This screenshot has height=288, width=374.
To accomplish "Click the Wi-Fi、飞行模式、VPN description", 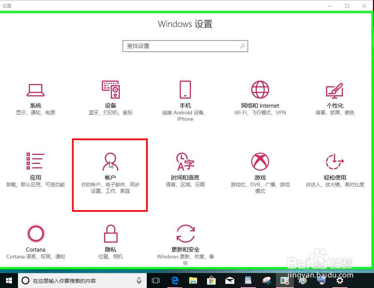I will [x=260, y=112].
